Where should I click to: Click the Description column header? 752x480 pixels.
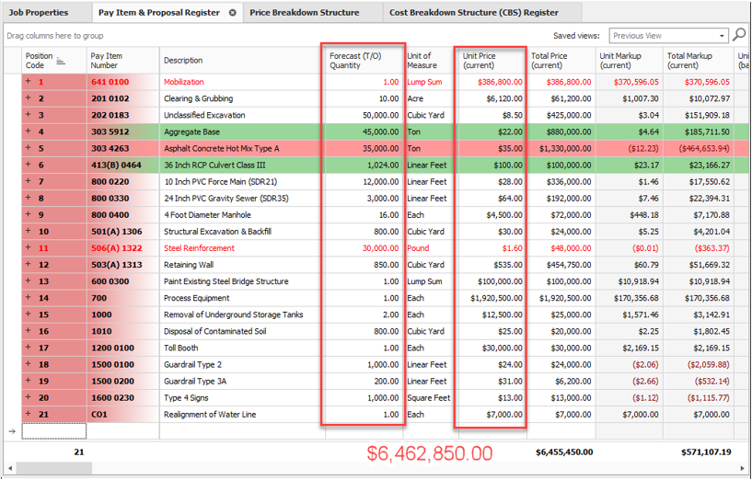[x=241, y=61]
